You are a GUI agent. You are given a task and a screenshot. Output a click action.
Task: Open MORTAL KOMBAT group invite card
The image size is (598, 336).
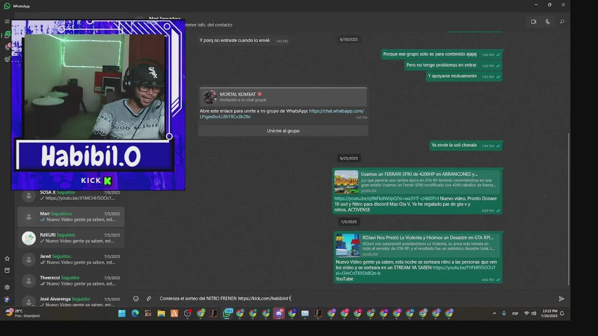pyautogui.click(x=283, y=97)
